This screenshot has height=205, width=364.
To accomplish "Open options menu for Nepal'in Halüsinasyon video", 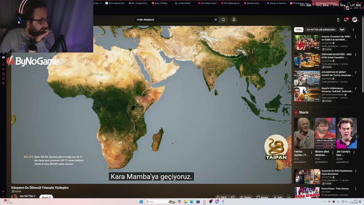I will [355, 89].
